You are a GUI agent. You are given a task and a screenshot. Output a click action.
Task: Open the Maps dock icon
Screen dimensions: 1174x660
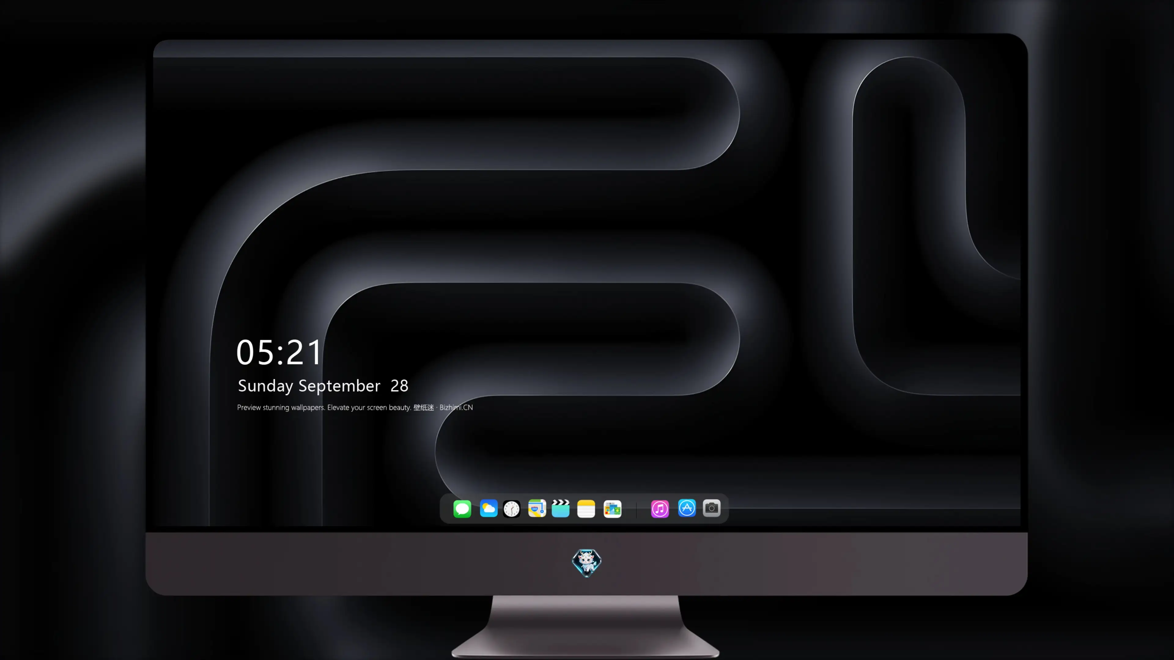tap(537, 508)
